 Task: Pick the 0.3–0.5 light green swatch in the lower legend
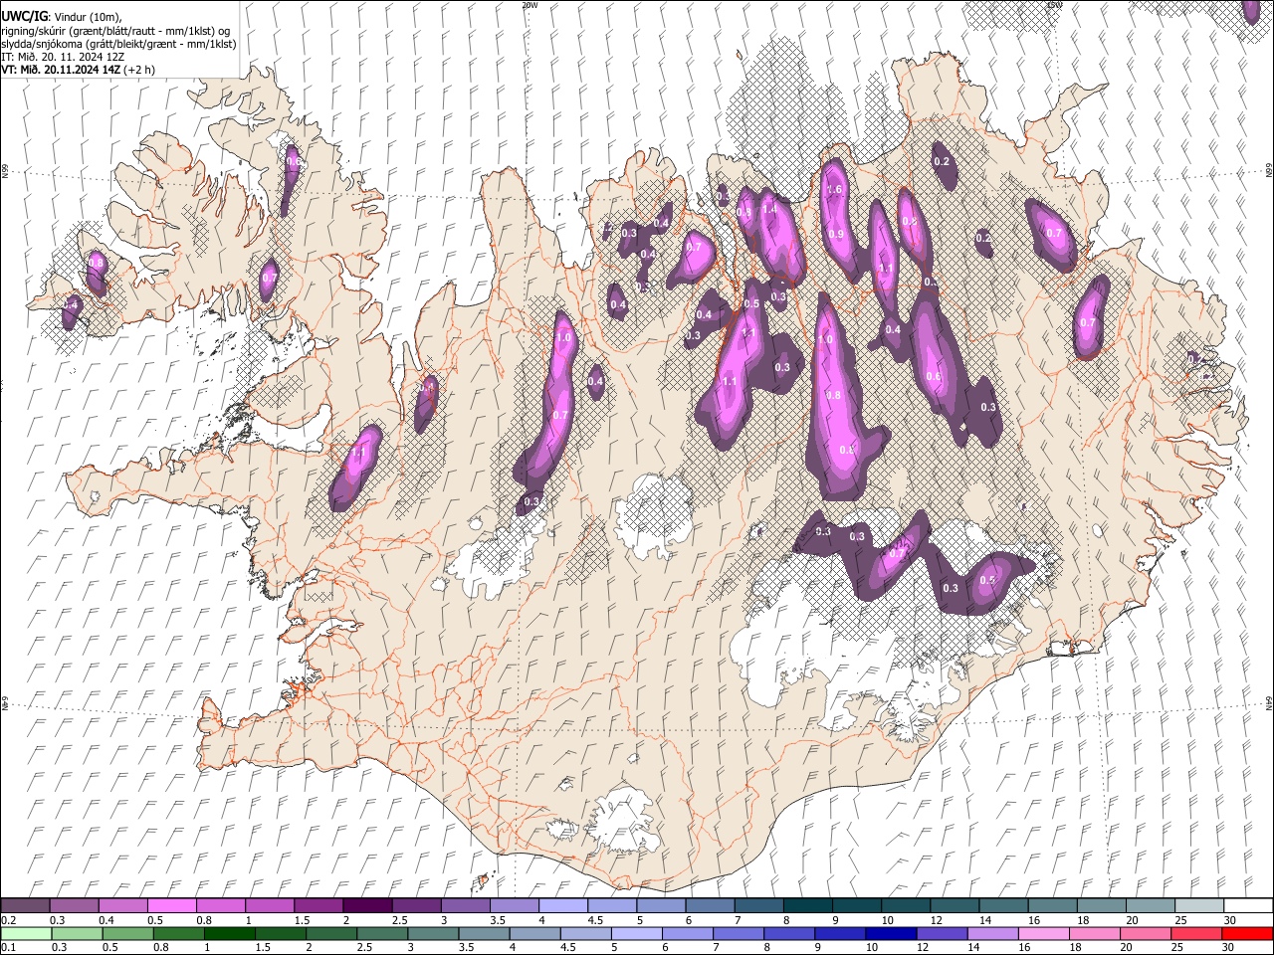point(77,933)
